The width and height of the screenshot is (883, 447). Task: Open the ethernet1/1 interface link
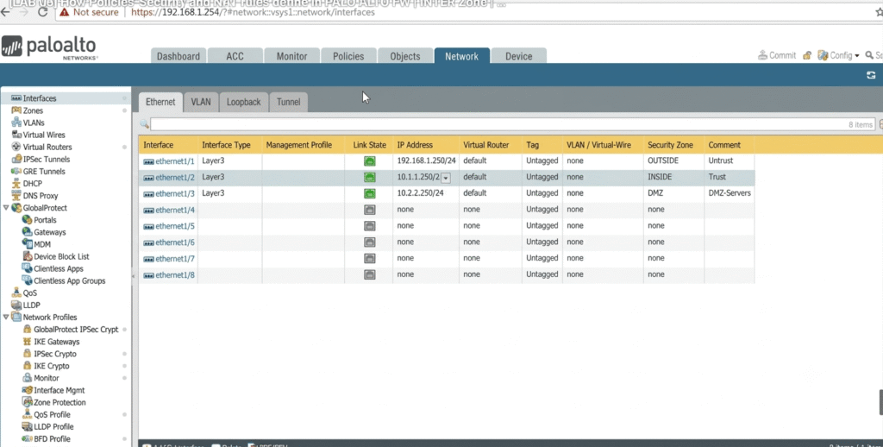[x=174, y=161]
